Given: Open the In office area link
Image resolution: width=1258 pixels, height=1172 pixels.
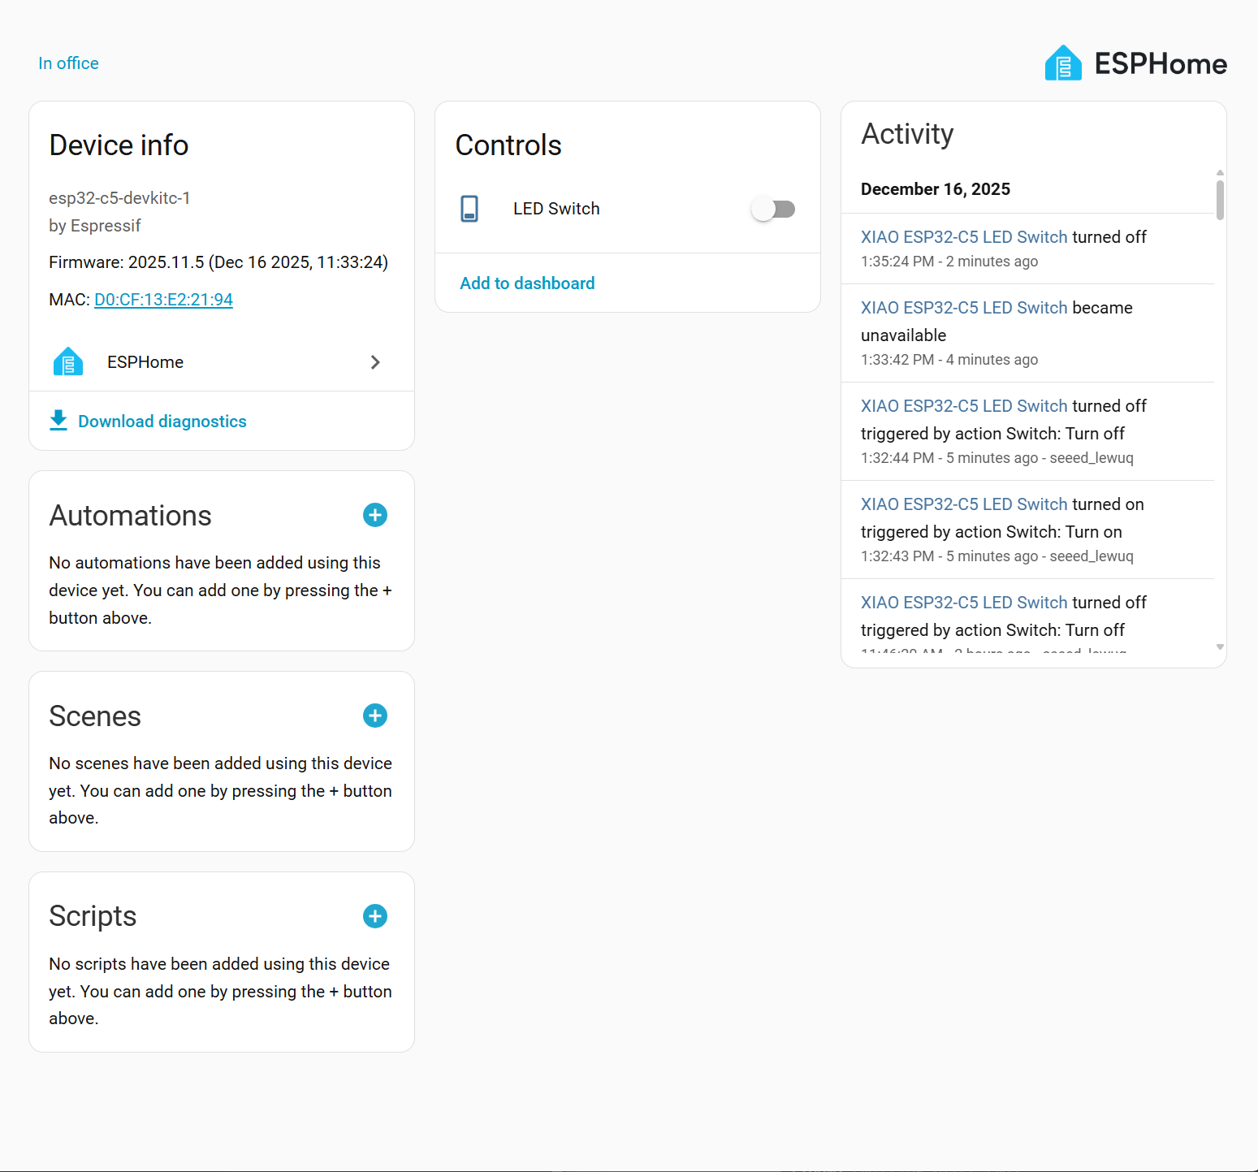Looking at the screenshot, I should point(68,63).
